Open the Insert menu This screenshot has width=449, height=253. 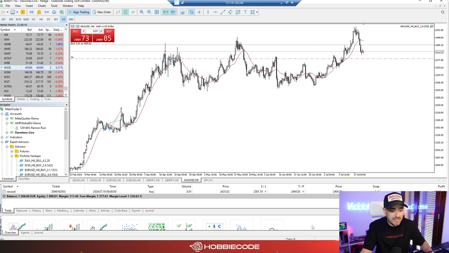[29, 6]
